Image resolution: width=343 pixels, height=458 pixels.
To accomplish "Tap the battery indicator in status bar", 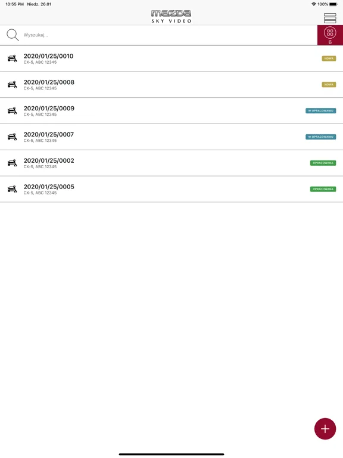I will pos(333,4).
